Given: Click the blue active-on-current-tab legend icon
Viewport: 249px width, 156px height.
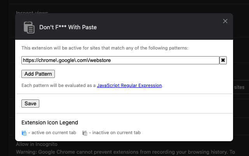Looking at the screenshot, I should click(x=24, y=133).
